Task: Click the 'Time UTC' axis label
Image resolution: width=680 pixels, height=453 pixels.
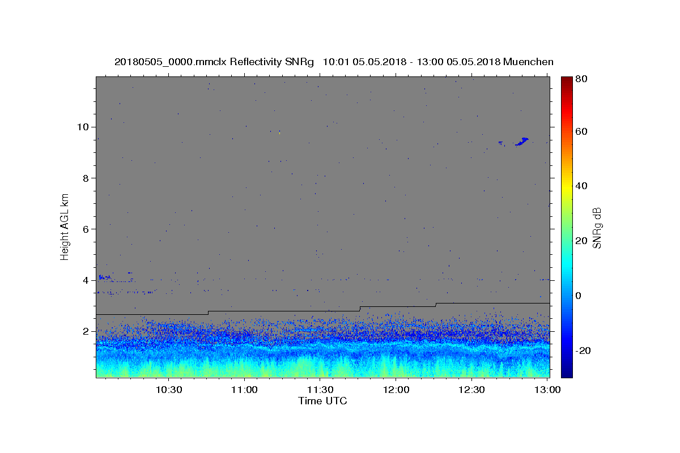Action: 322,401
